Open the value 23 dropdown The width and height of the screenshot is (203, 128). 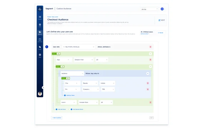[x=106, y=103]
